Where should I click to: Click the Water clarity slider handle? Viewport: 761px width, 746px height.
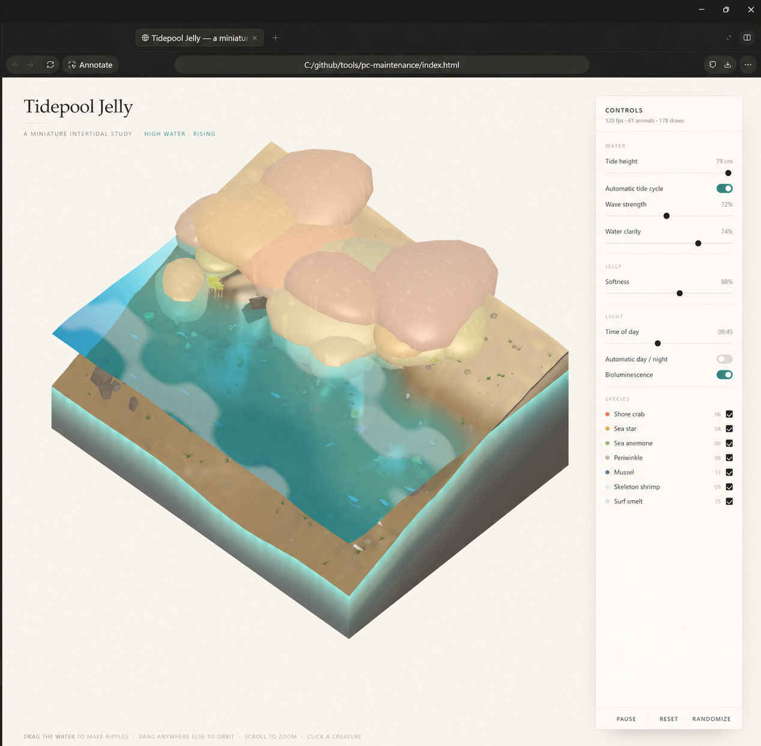(698, 243)
